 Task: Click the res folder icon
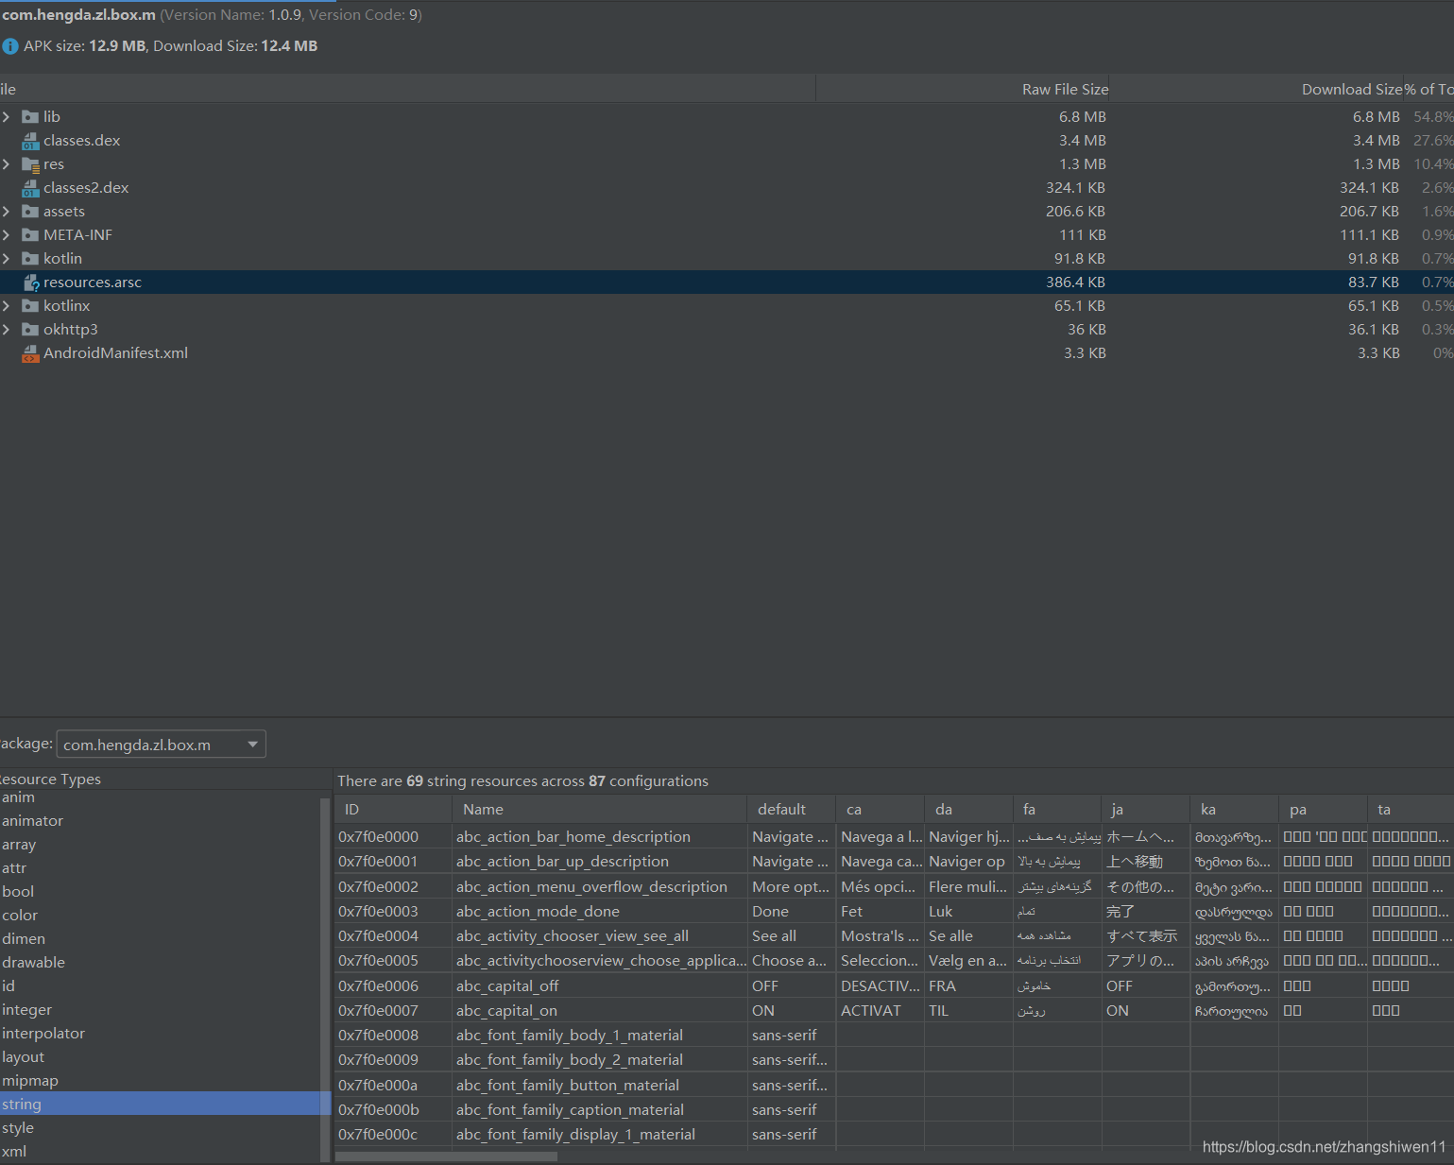(30, 164)
